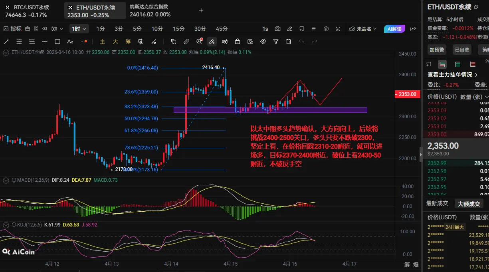The height and width of the screenshot is (272, 489).
Task: Click the add-panel icon in top toolbar
Action: tap(302, 29)
